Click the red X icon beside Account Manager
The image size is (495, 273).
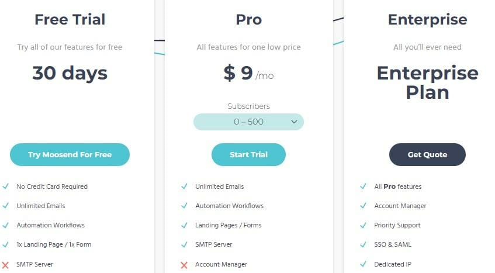pos(184,264)
